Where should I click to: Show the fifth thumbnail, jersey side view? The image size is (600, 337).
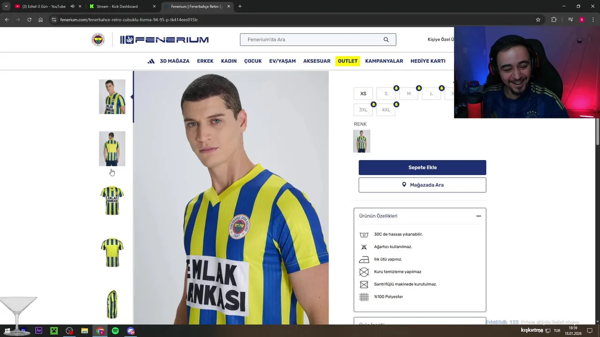112,304
